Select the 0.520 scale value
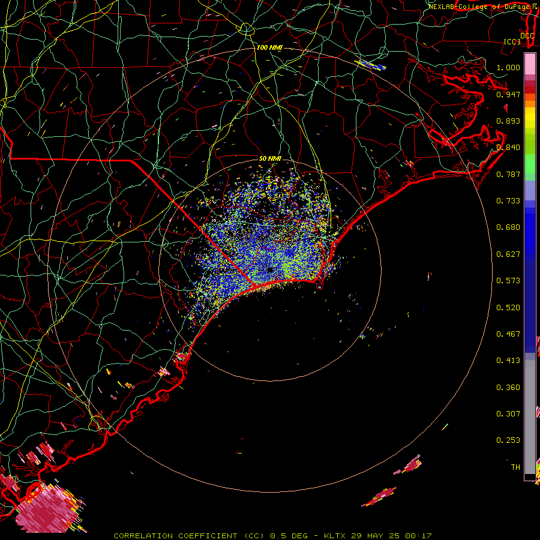The height and width of the screenshot is (540, 540). click(508, 308)
